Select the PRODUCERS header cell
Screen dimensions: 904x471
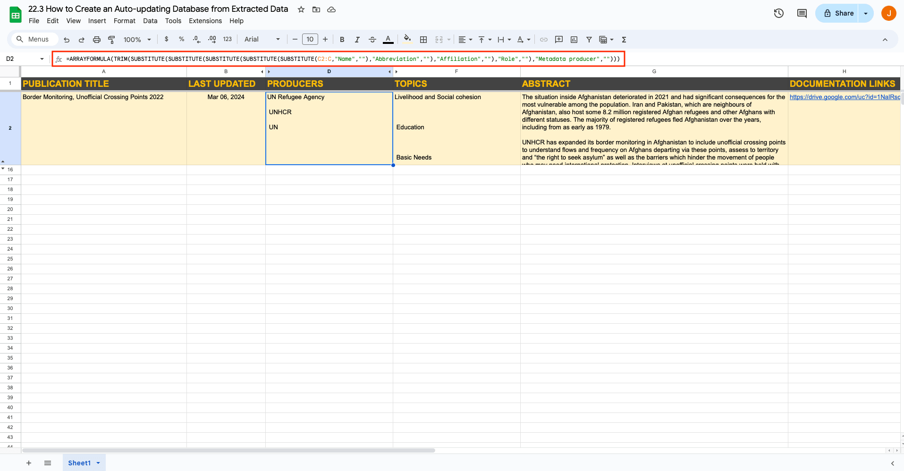329,84
